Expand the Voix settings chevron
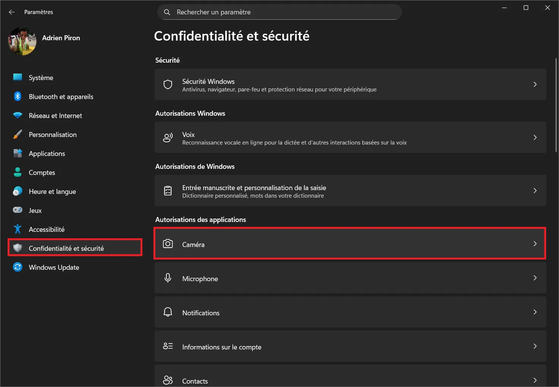Image resolution: width=559 pixels, height=387 pixels. point(535,137)
